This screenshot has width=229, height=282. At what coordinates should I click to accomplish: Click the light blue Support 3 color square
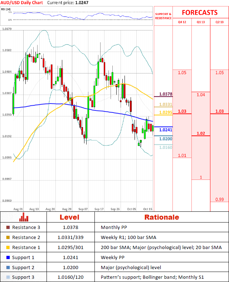(8, 277)
